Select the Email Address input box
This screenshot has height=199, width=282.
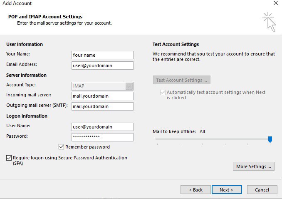102,65
